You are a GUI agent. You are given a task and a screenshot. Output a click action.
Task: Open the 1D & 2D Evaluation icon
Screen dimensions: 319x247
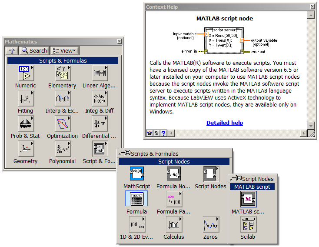(137, 224)
